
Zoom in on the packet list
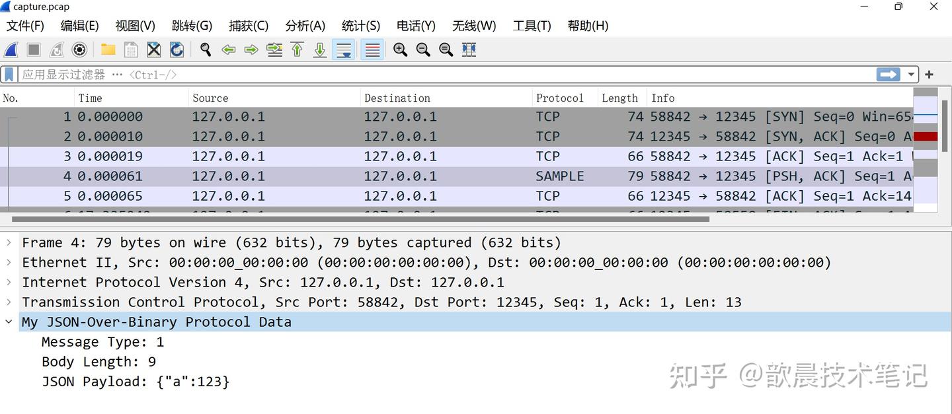pos(400,50)
